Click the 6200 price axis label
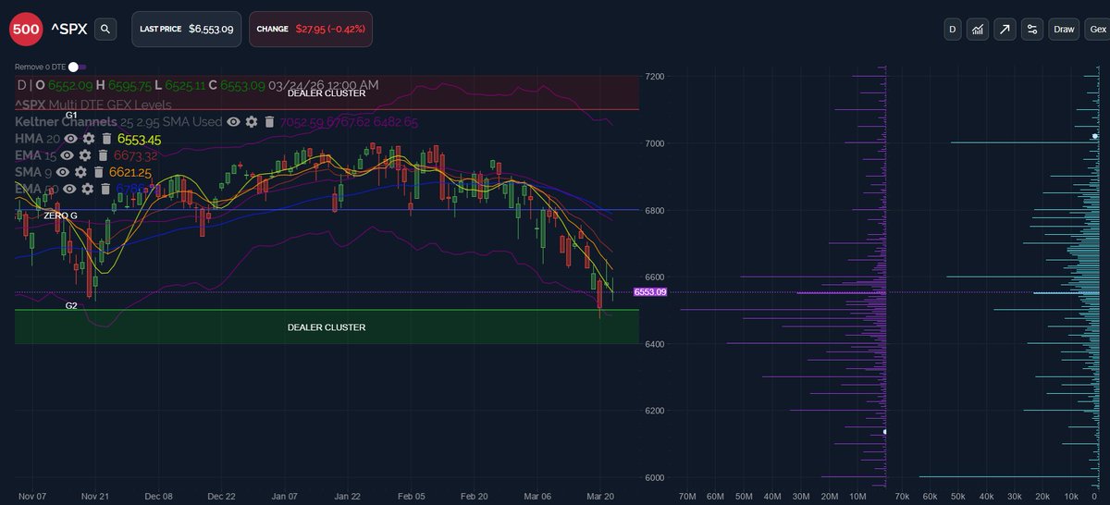This screenshot has height=505, width=1110. pos(655,411)
